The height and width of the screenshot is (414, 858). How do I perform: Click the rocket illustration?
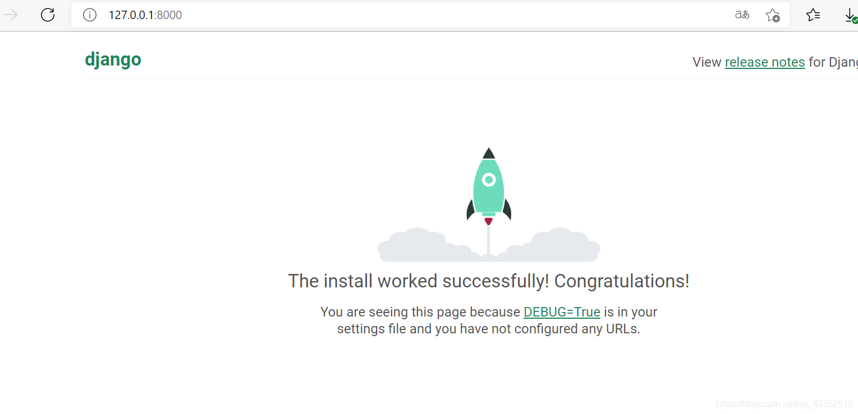pos(489,204)
